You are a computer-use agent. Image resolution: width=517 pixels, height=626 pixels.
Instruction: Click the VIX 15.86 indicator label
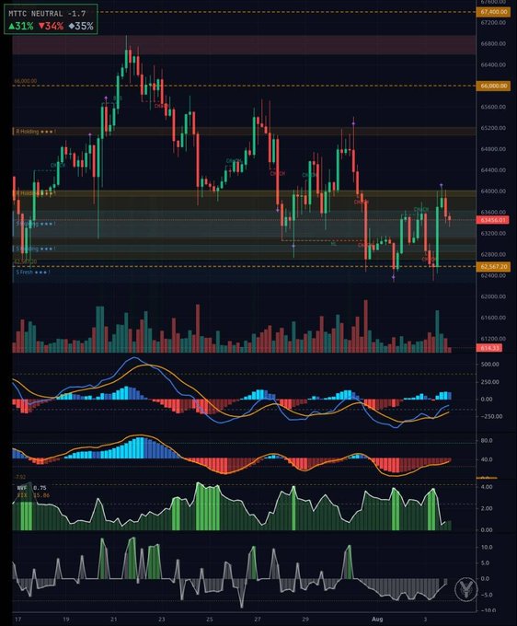tap(33, 495)
